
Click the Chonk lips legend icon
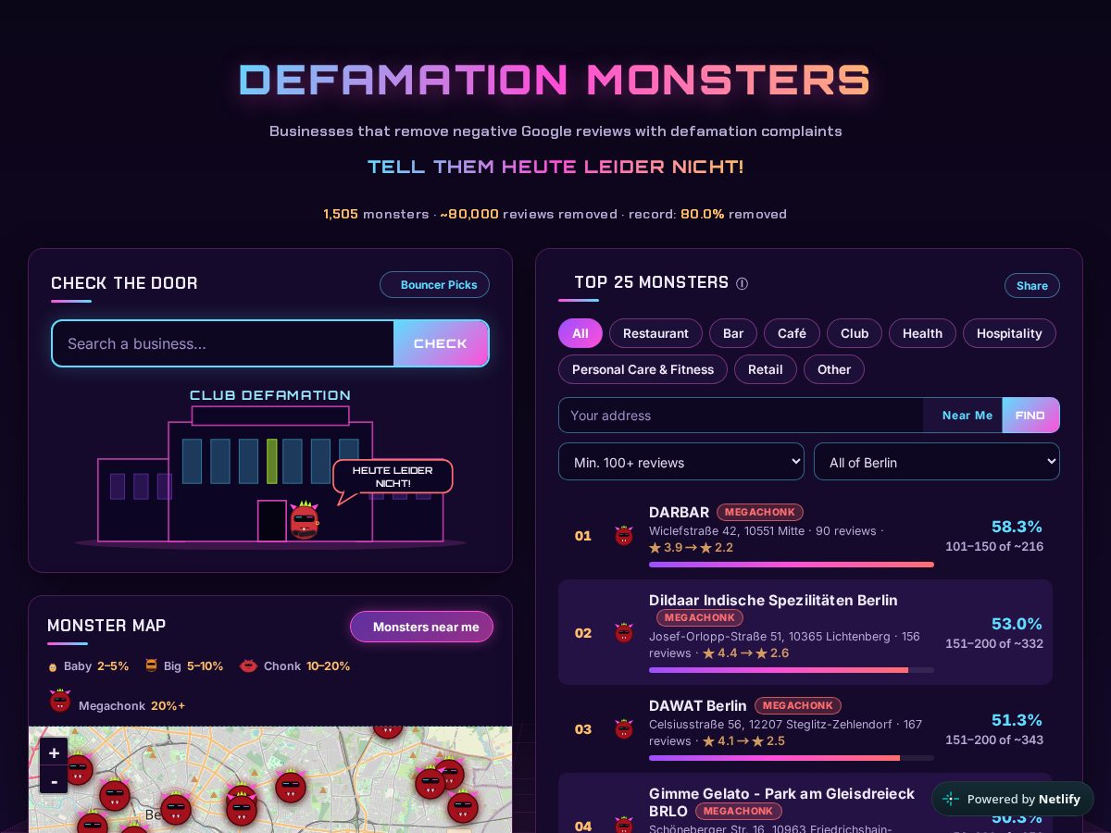click(248, 665)
